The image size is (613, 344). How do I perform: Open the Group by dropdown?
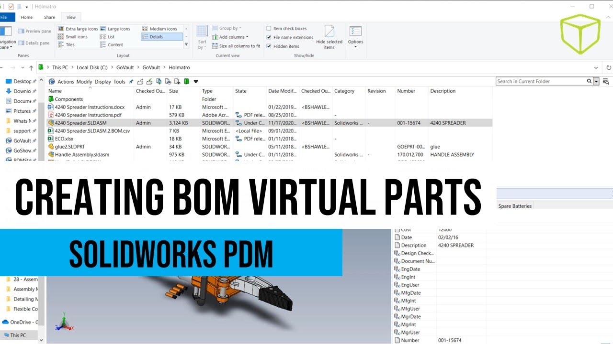(227, 28)
